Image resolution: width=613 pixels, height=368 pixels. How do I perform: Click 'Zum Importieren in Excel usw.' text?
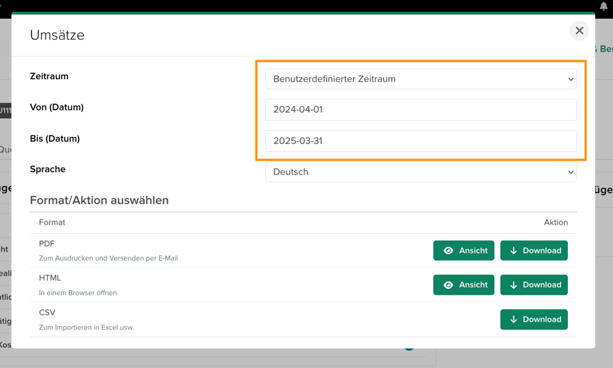point(86,327)
